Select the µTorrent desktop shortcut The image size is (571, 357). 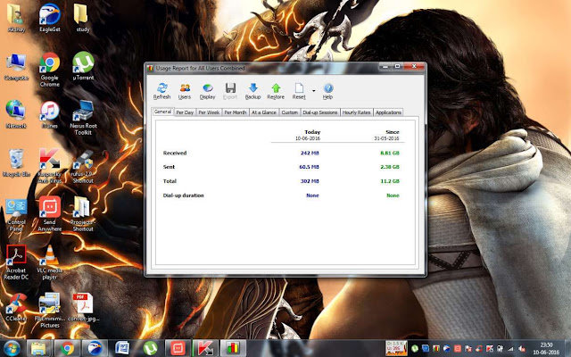(x=83, y=66)
